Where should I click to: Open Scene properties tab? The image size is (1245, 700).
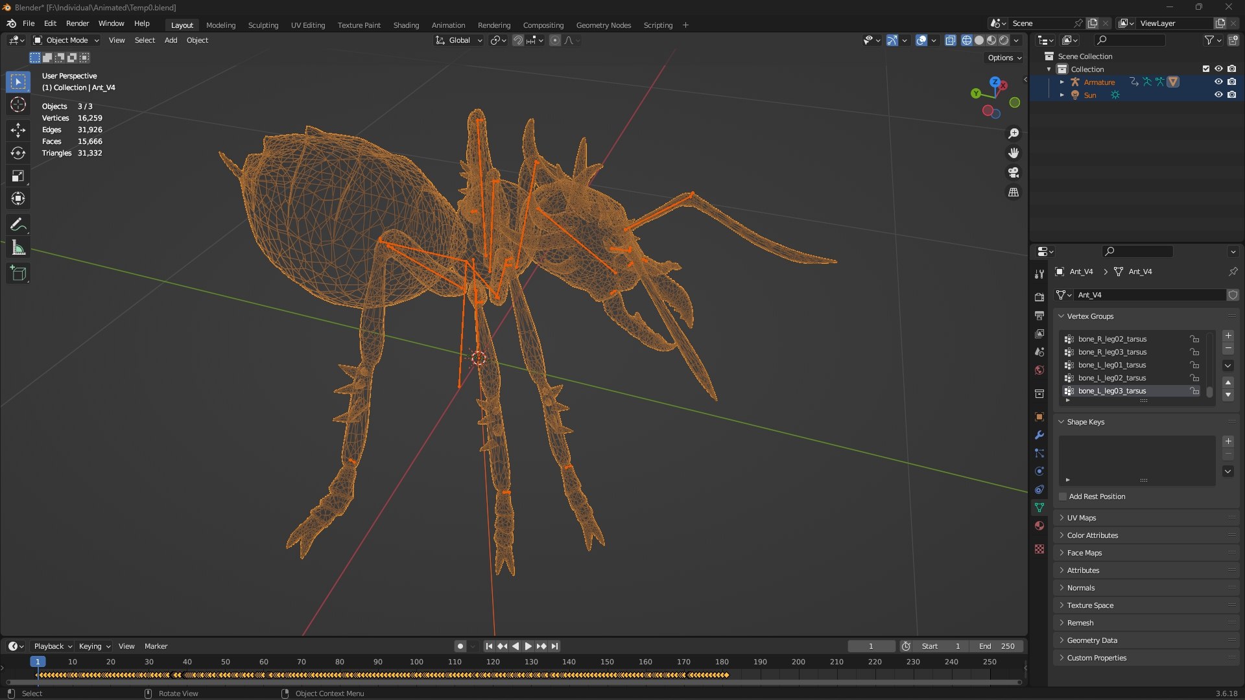coord(1039,351)
